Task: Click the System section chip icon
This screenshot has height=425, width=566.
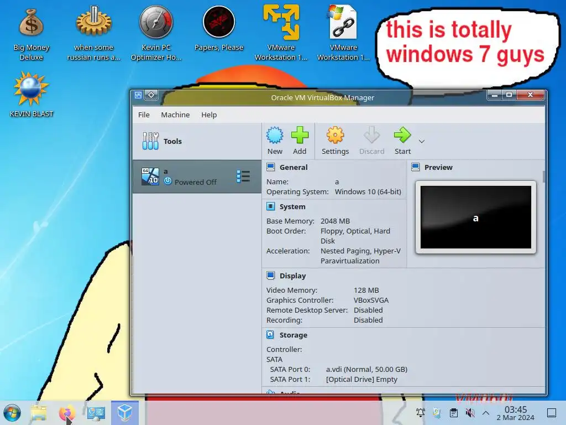Action: (x=270, y=206)
